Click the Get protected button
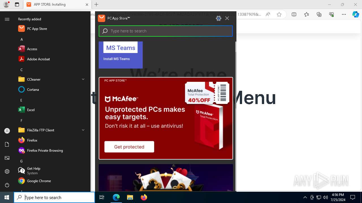This screenshot has height=203, width=362. coord(129,147)
